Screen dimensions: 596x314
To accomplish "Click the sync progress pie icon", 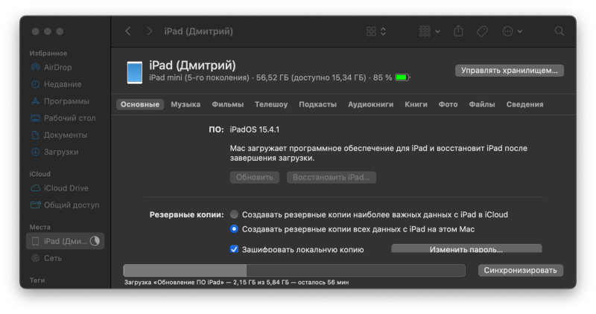I will point(95,241).
